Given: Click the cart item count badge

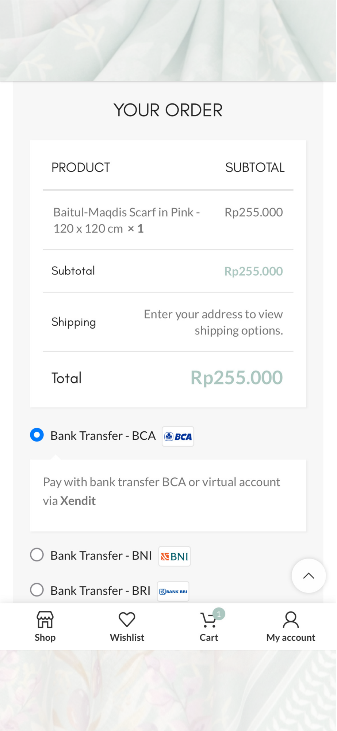Looking at the screenshot, I should (219, 614).
